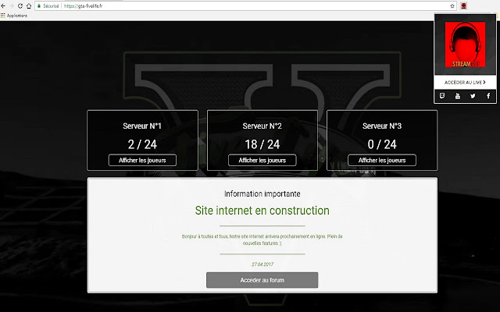Click the 18 / 24 player count
Viewport: 500px width, 312px height.
pos(262,144)
